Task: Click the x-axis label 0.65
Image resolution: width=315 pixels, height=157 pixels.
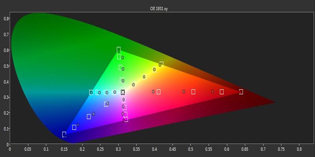Action: point(245,149)
